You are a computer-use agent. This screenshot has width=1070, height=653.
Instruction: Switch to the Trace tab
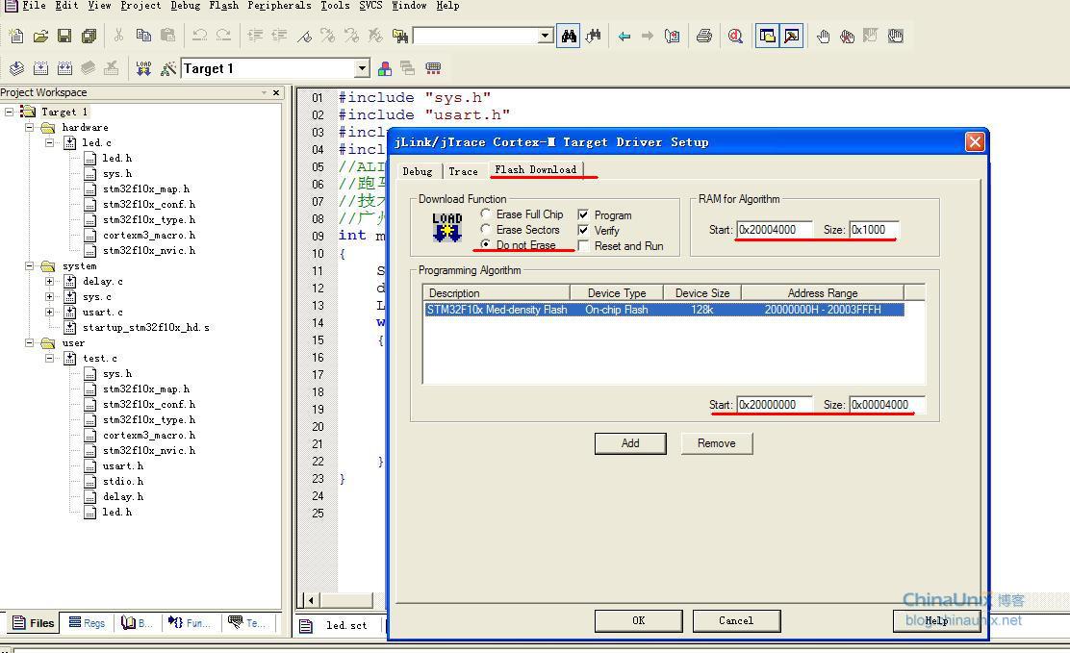(x=464, y=171)
